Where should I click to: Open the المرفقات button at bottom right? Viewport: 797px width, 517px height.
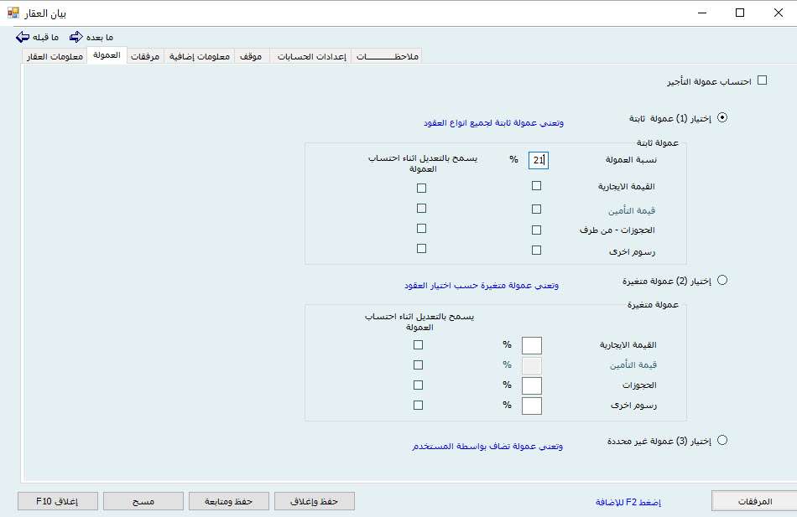coord(753,500)
